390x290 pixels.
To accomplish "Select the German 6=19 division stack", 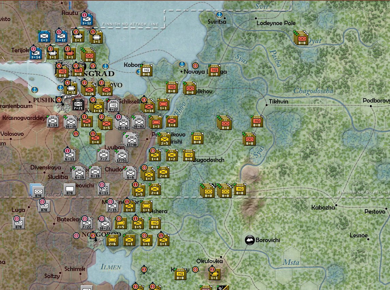I will [80, 173].
